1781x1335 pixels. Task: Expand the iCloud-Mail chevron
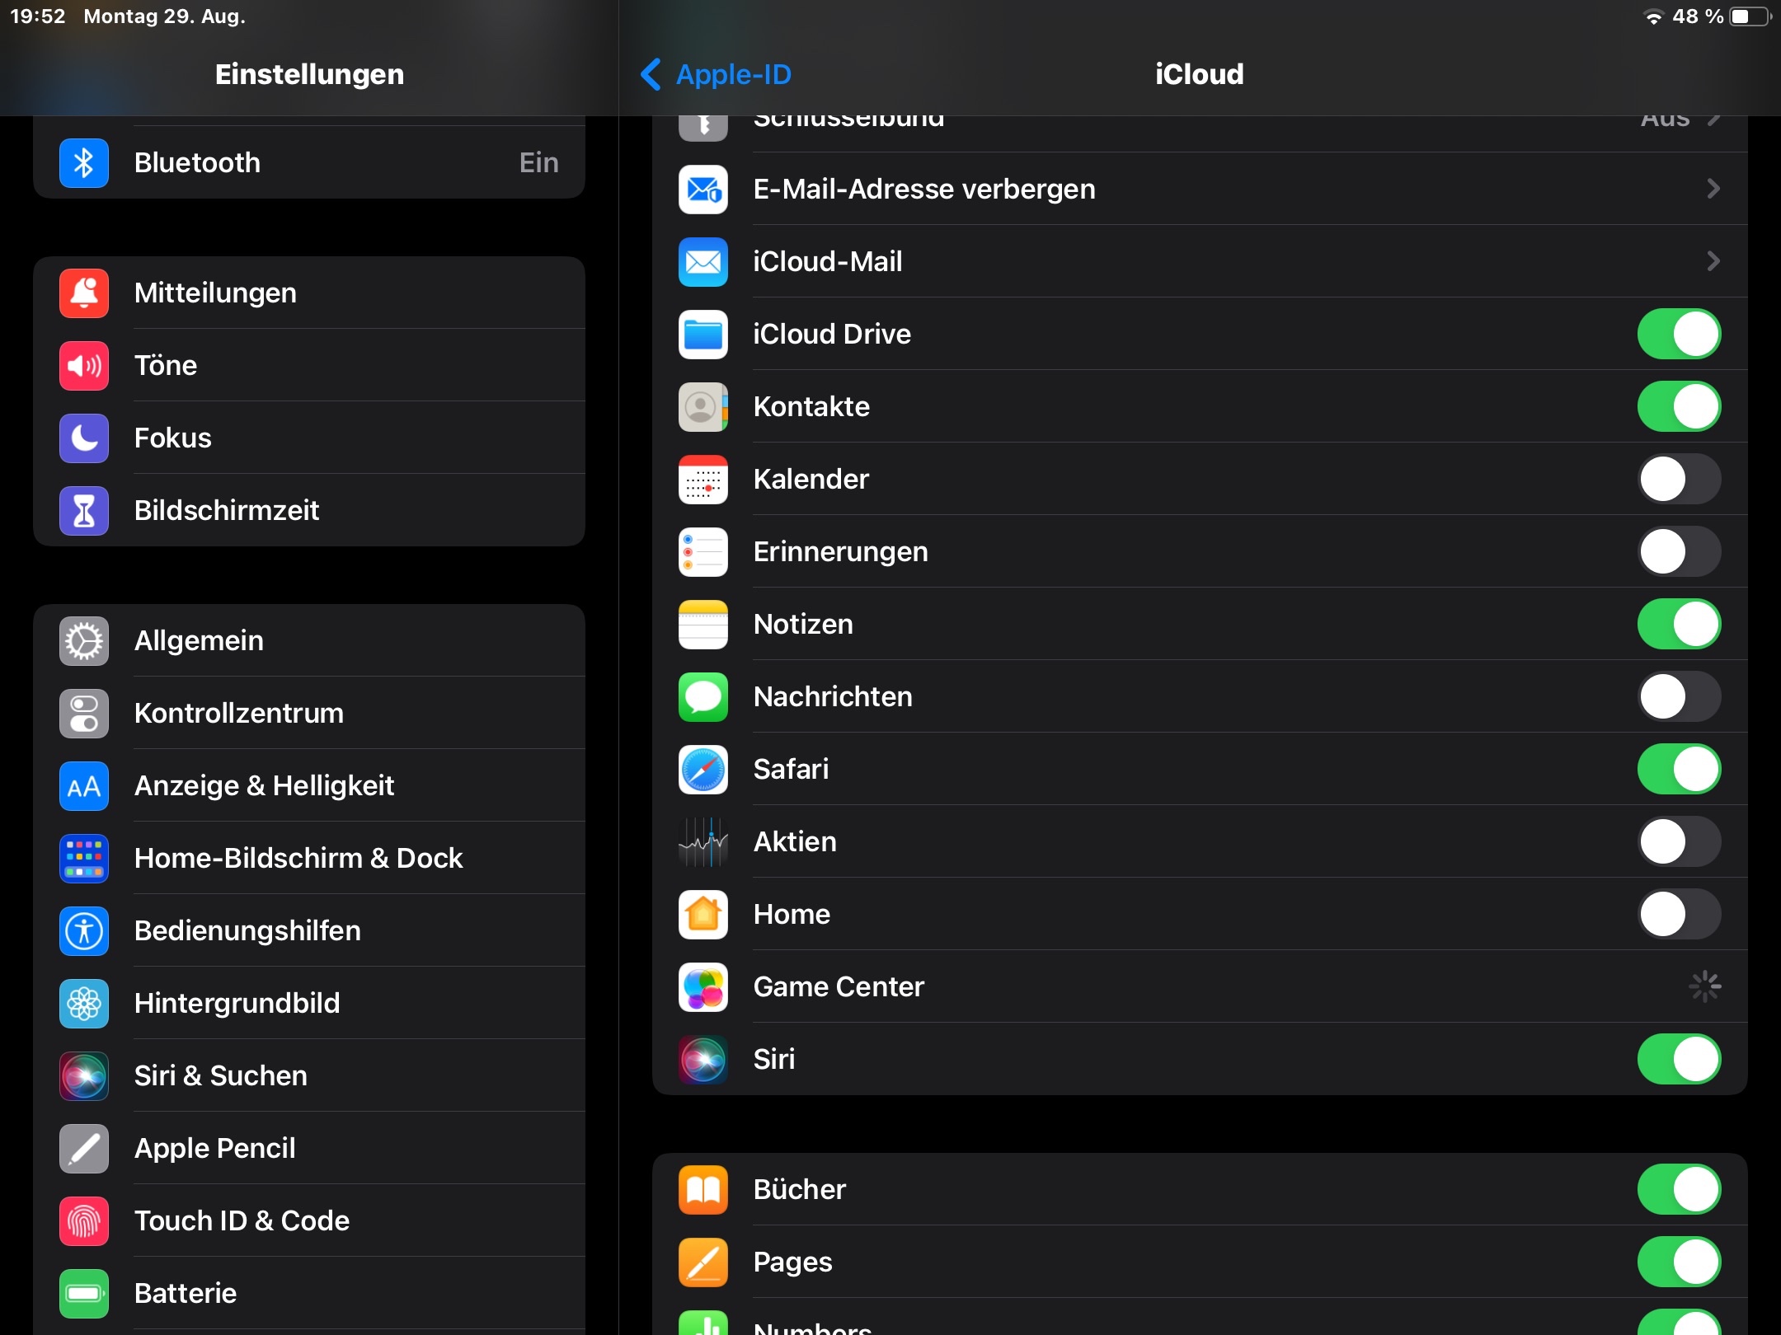click(x=1713, y=261)
